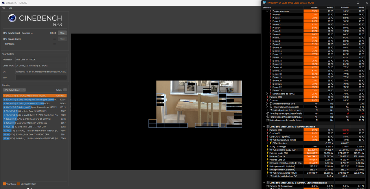Expand Limitazione termica core row
Screen dimensions: 370x189
pyautogui.click(x=267, y=103)
